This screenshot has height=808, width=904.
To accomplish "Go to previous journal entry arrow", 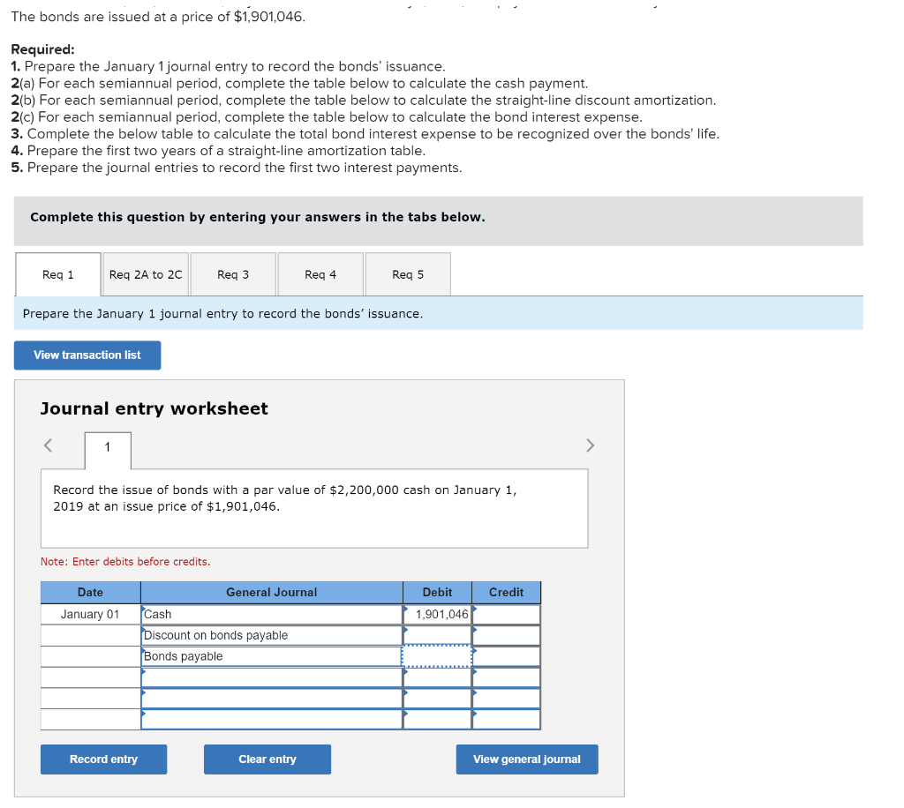I will point(49,445).
